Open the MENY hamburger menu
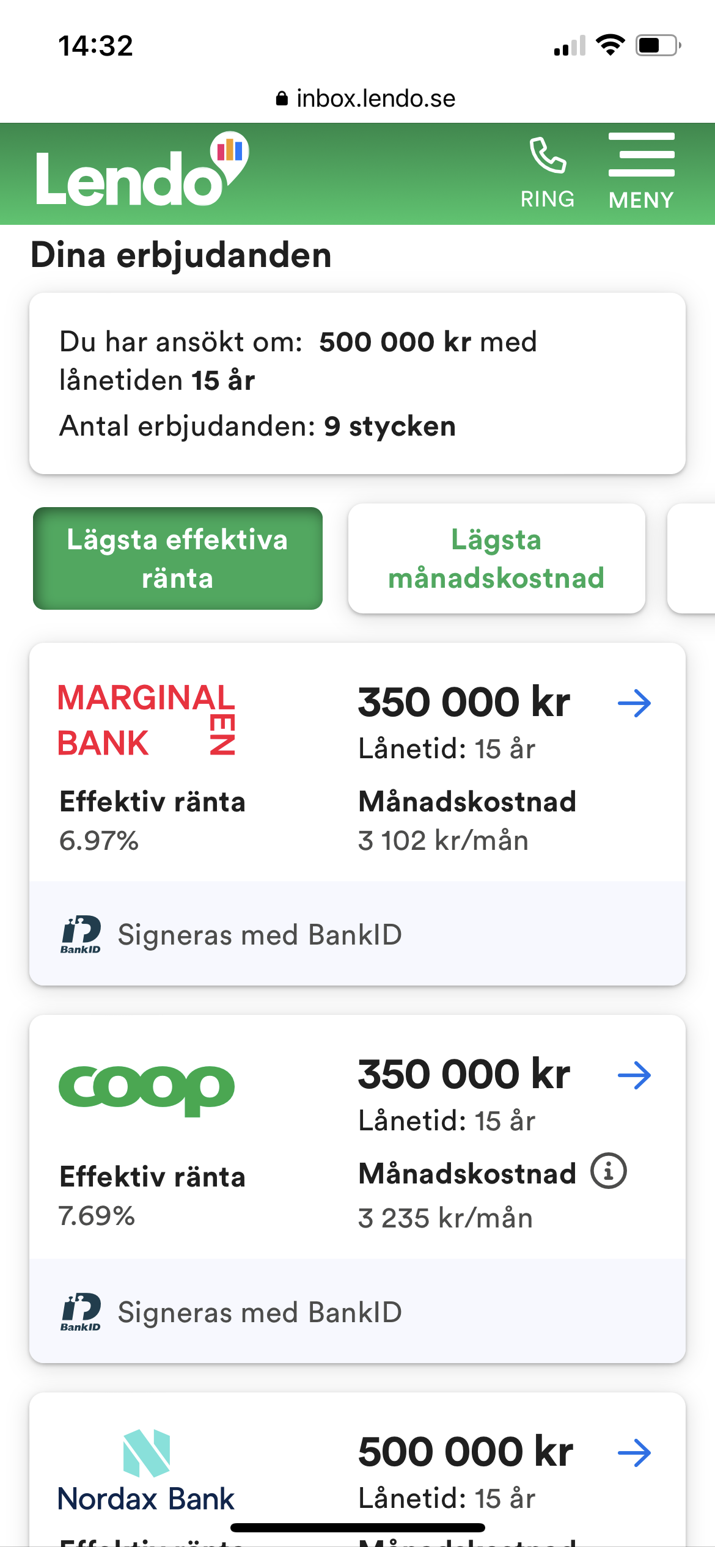This screenshot has height=1547, width=715. 641,172
